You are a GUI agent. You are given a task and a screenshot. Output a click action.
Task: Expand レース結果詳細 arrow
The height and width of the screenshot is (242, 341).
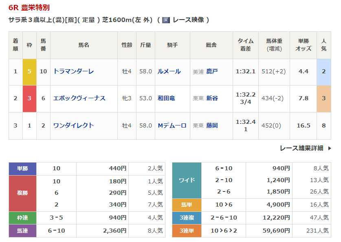click(329, 148)
